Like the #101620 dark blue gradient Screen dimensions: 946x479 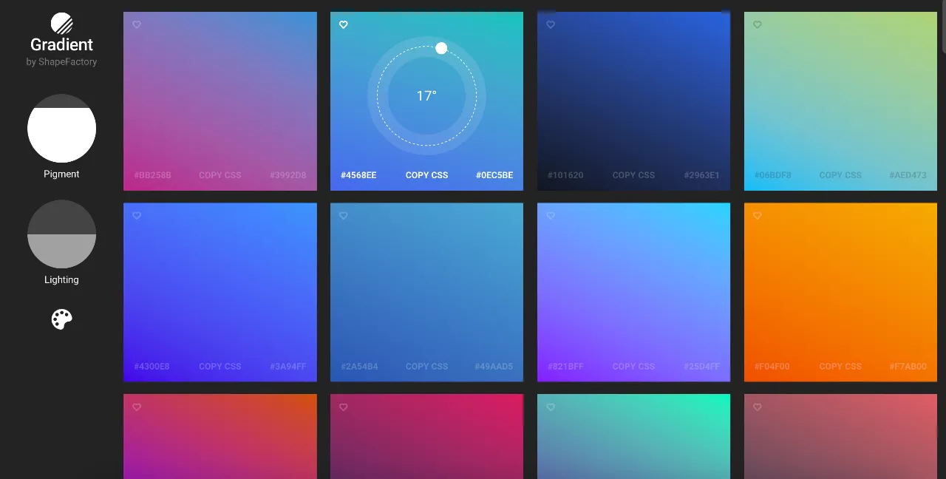click(551, 24)
